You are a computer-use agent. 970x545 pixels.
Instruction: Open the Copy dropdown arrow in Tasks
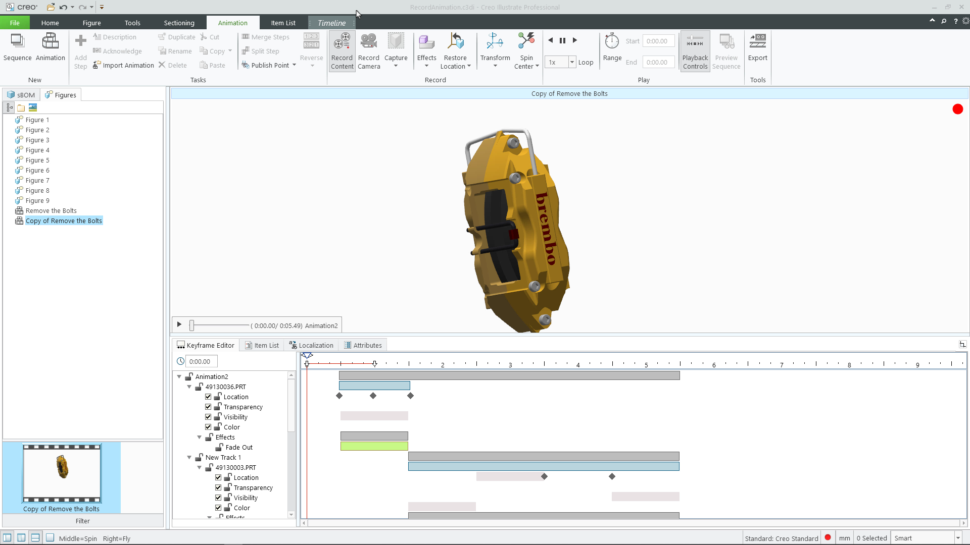(230, 51)
